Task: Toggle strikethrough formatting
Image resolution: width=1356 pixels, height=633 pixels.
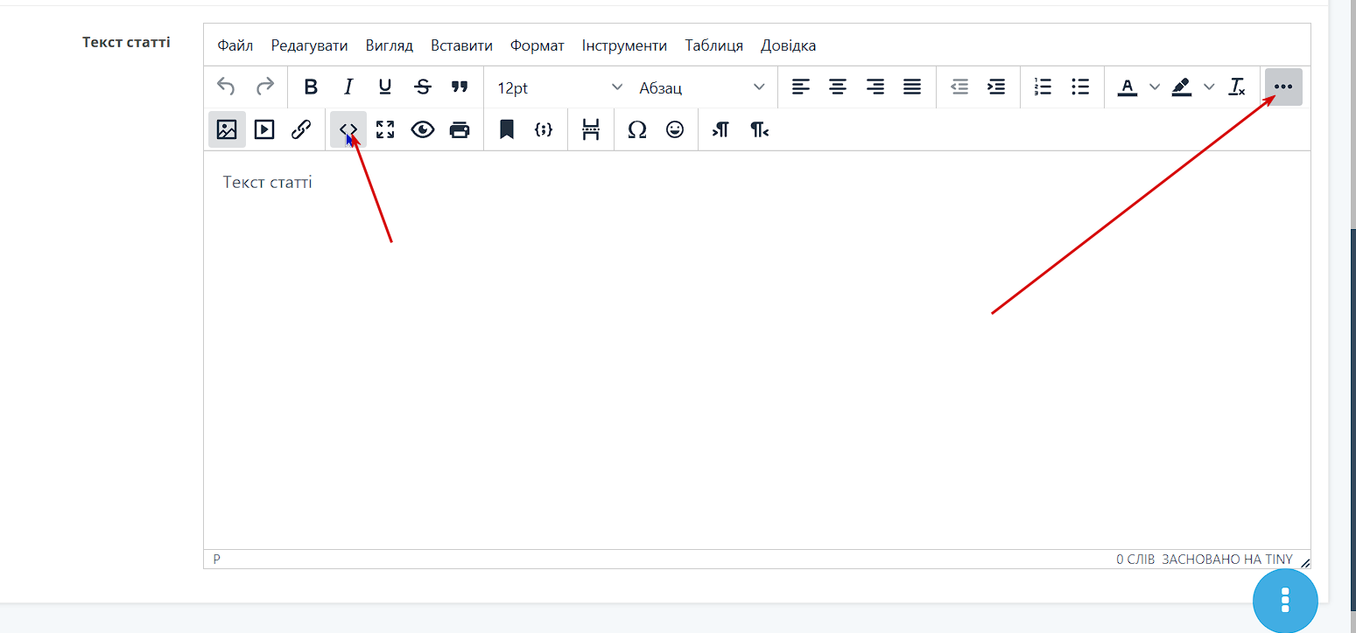Action: pos(423,87)
